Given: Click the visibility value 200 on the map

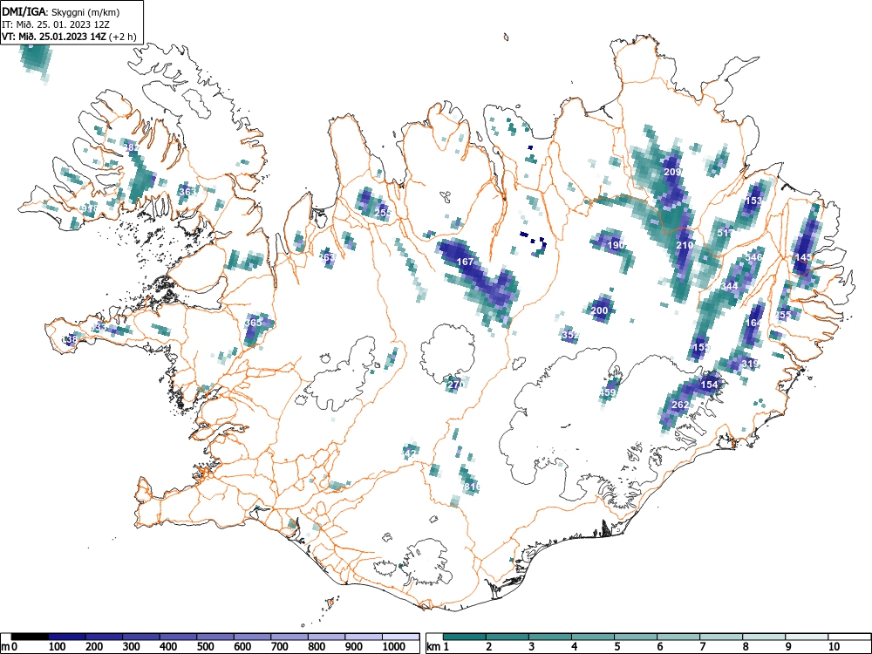Looking at the screenshot, I should point(600,310).
